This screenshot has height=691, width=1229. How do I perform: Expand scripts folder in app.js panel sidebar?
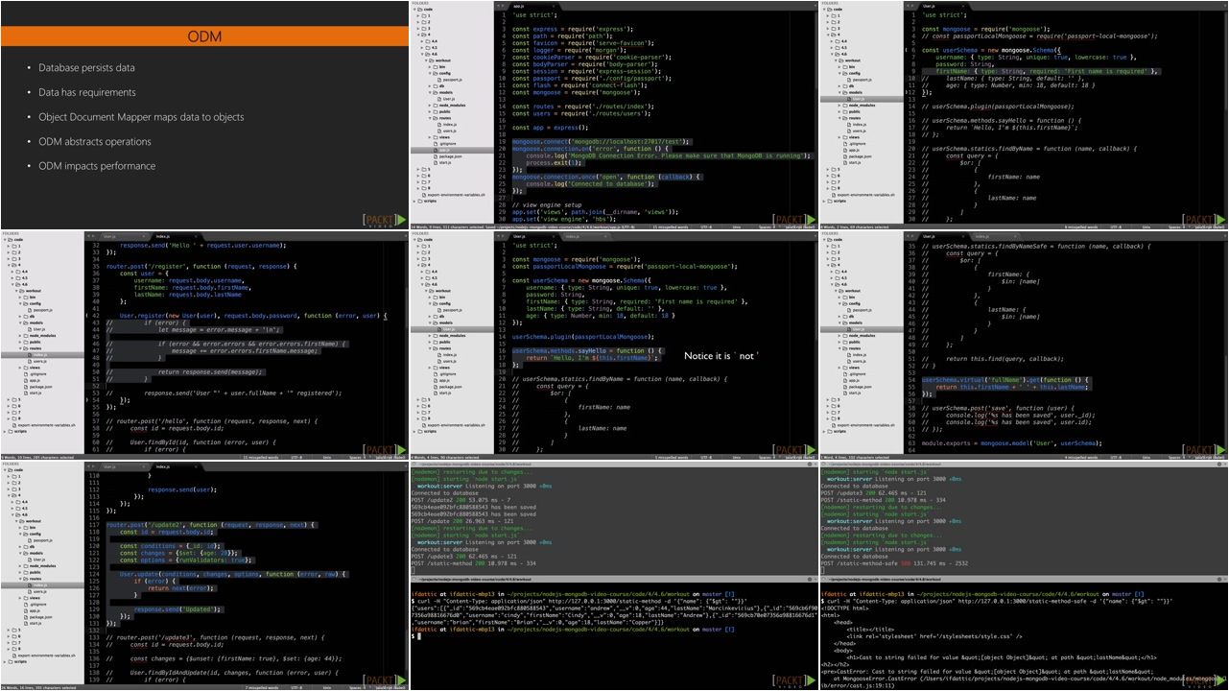(415, 201)
